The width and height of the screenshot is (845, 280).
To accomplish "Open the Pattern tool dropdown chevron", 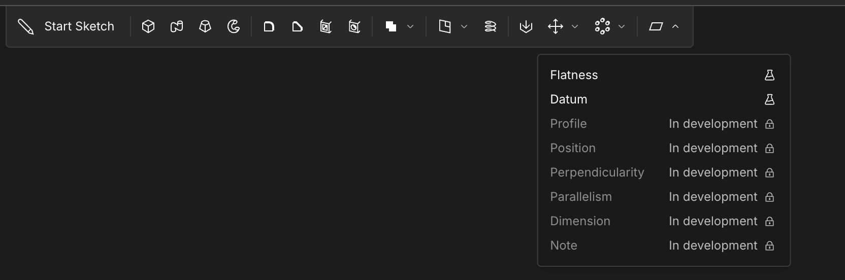I will click(x=622, y=26).
